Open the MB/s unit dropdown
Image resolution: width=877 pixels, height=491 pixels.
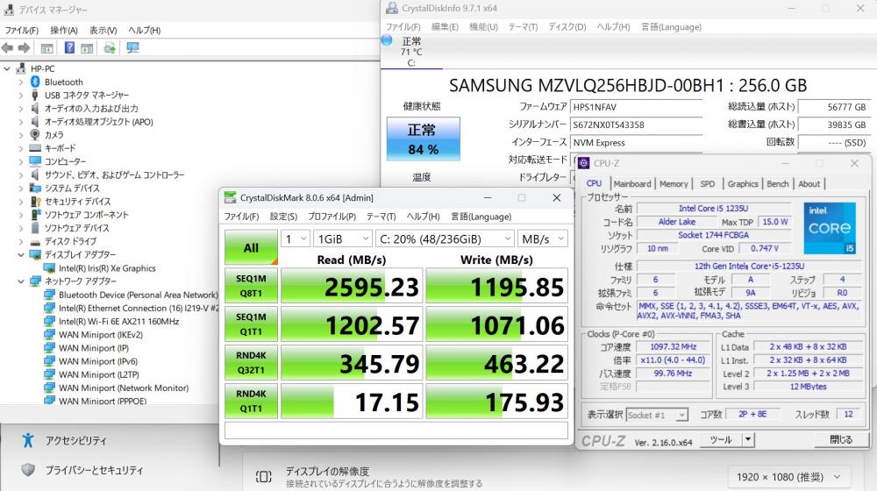click(543, 239)
